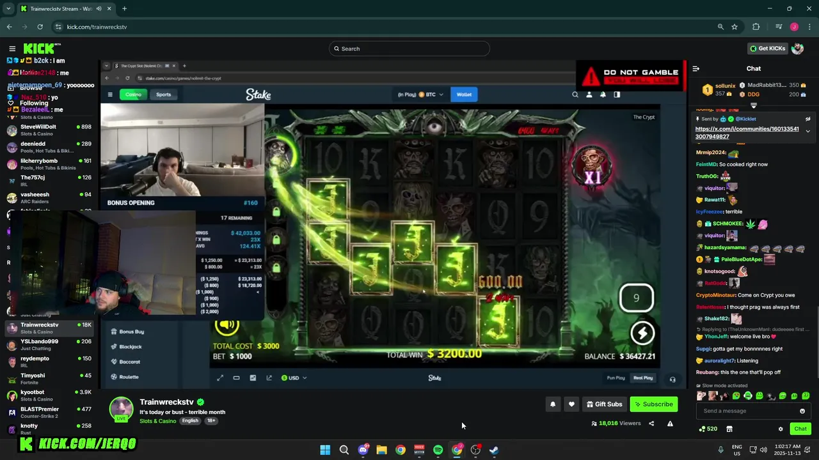Click the green Chat send button
The image size is (819, 460).
(800, 429)
